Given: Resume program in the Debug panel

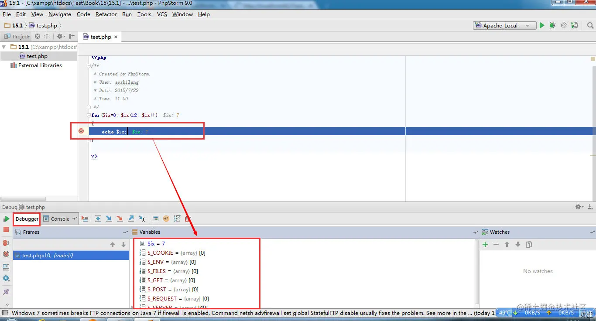Looking at the screenshot, I should click(6, 219).
